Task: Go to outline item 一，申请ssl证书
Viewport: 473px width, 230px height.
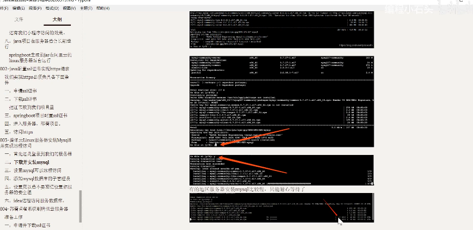Action: [20, 91]
